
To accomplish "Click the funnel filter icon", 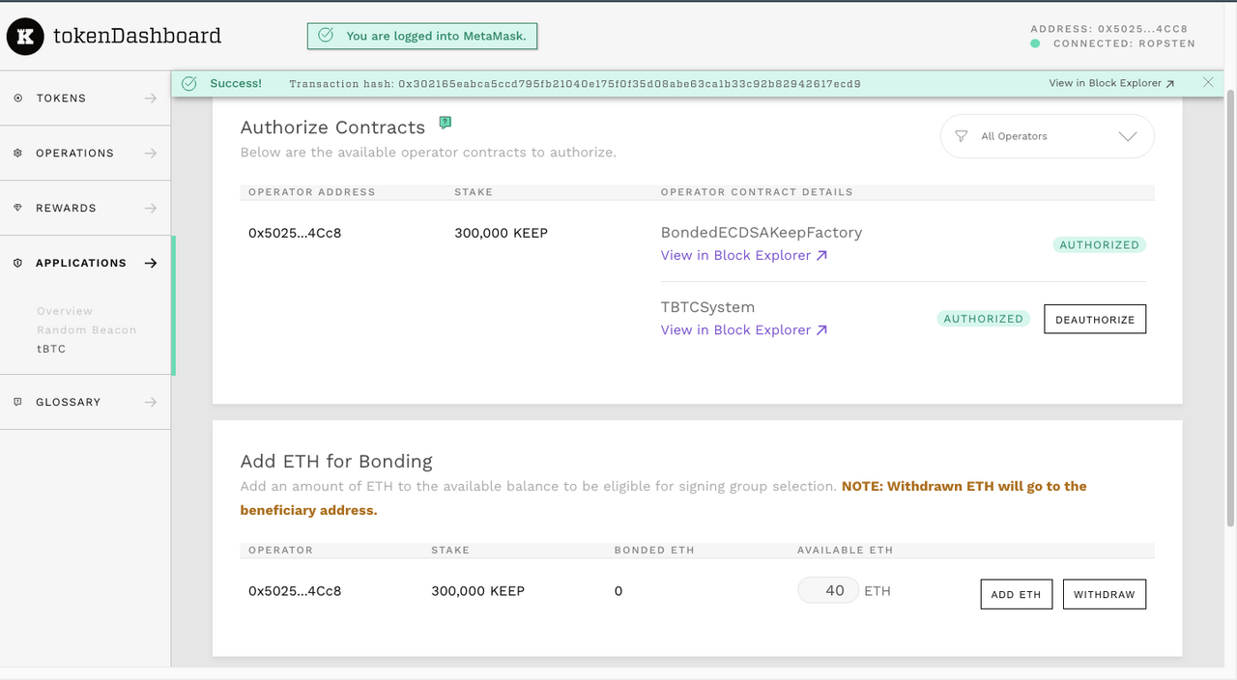I will click(962, 136).
